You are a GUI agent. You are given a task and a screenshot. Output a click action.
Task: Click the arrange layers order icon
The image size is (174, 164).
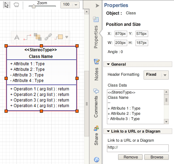click(x=38, y=37)
